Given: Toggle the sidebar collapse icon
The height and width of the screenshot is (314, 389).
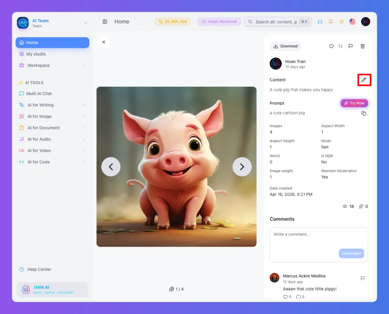Looking at the screenshot, I should click(x=105, y=22).
